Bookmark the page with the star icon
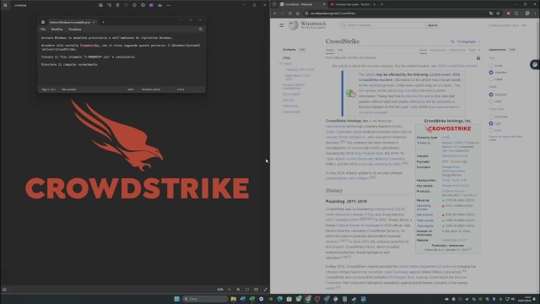 pos(498,14)
